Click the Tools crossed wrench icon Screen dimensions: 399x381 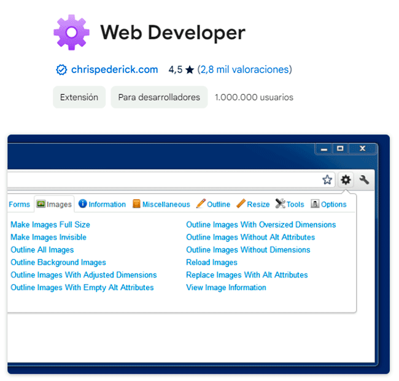click(x=281, y=203)
